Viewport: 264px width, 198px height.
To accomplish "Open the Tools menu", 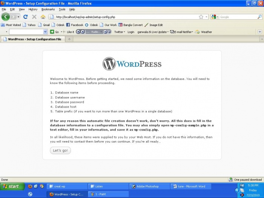I will tap(62, 9).
